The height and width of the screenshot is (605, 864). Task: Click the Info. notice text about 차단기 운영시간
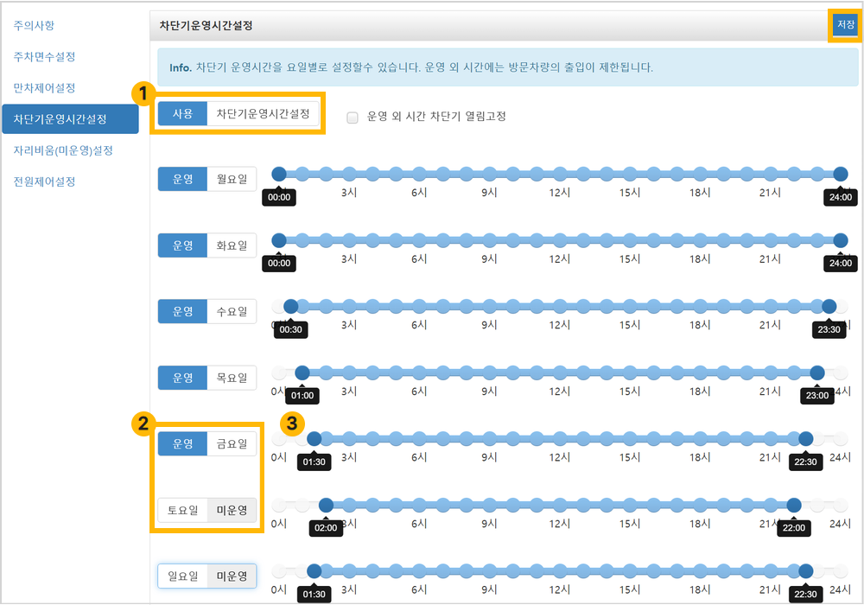[411, 67]
